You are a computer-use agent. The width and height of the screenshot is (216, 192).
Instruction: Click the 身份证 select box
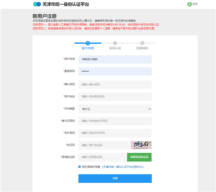pyautogui.click(x=115, y=109)
